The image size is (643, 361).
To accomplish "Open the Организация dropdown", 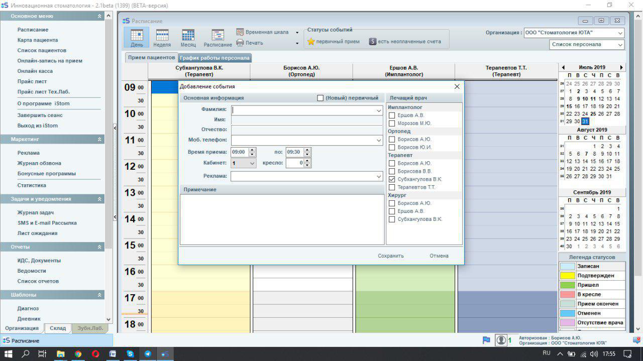I will 620,33.
